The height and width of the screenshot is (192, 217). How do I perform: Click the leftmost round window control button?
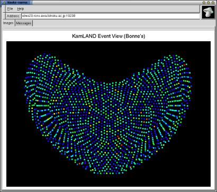(x=204, y=3)
